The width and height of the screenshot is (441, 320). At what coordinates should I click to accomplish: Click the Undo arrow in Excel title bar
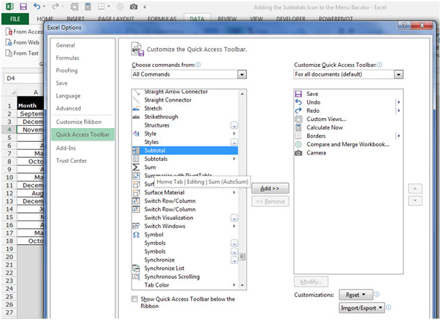(x=37, y=6)
